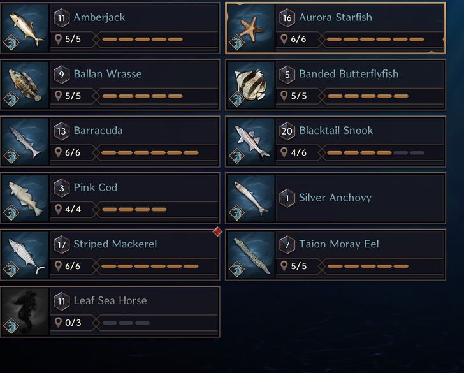Click Blacktail Snook progress bar
This screenshot has height=373, width=464.
tap(375, 153)
